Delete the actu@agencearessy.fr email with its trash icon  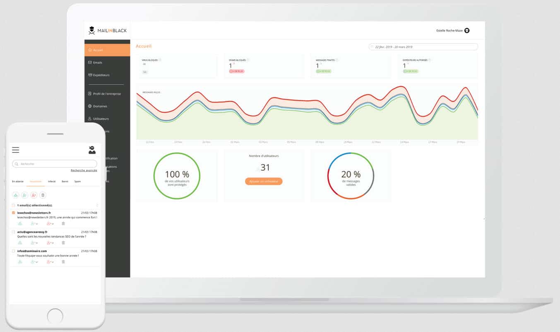[x=63, y=242]
